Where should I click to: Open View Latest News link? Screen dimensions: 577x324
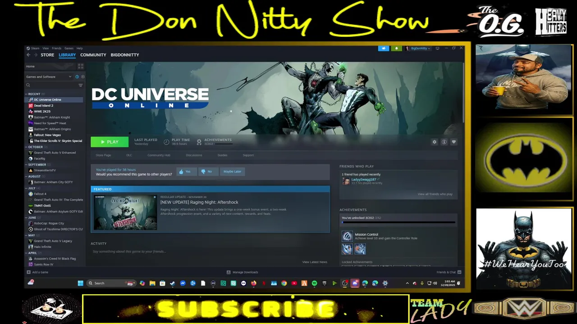[x=315, y=262]
